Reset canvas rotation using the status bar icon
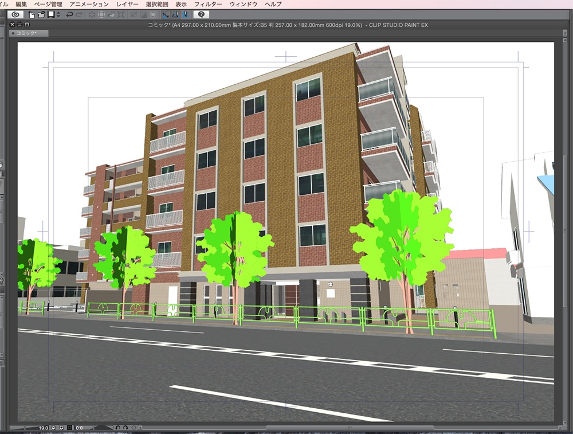The image size is (573, 434). click(x=134, y=428)
